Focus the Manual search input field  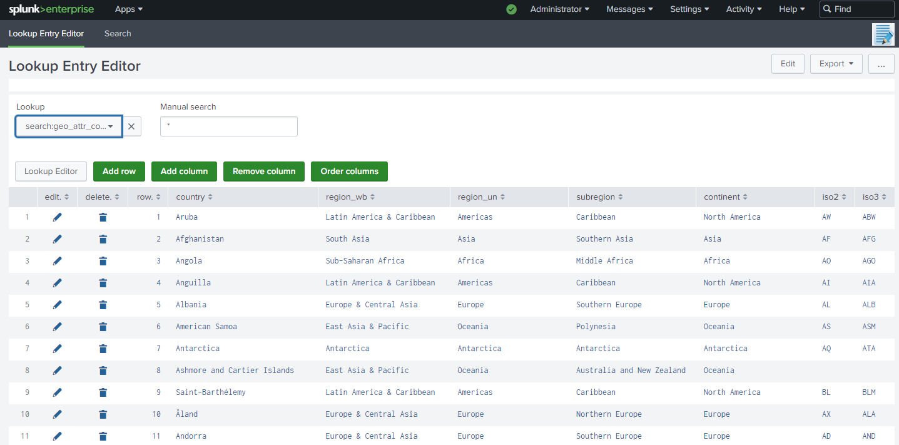tap(229, 126)
